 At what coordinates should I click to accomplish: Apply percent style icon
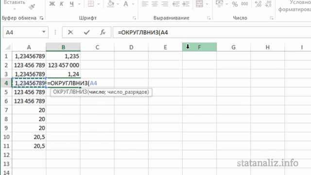coord(235,4)
